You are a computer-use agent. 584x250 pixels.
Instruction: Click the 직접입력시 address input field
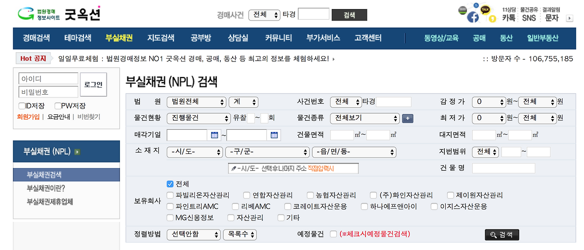(x=293, y=168)
